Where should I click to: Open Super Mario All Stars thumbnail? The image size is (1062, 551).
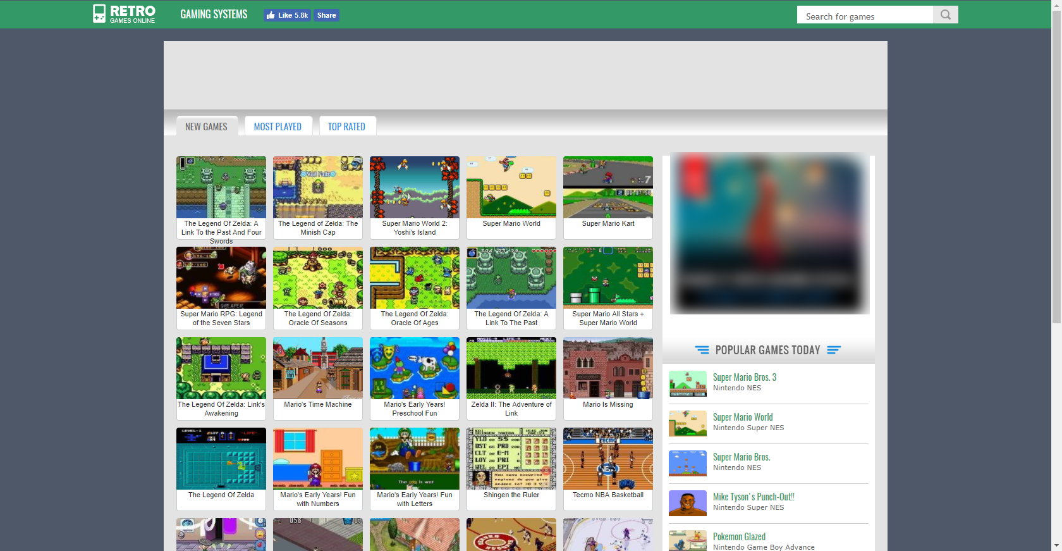point(608,278)
